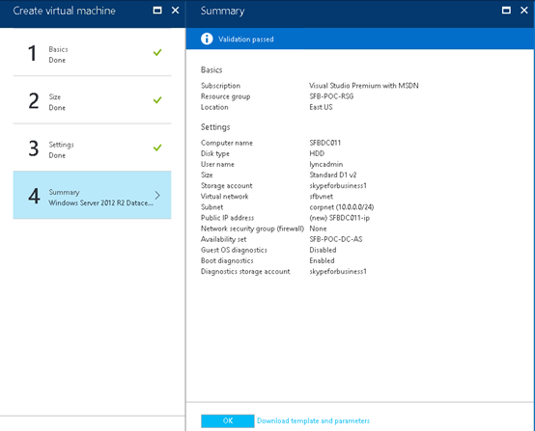Click the Validation passed banner text
535x431 pixels.
tap(246, 40)
